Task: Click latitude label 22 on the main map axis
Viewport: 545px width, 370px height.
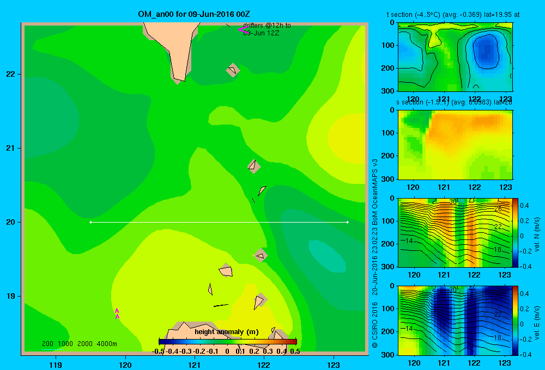Action: coord(10,74)
